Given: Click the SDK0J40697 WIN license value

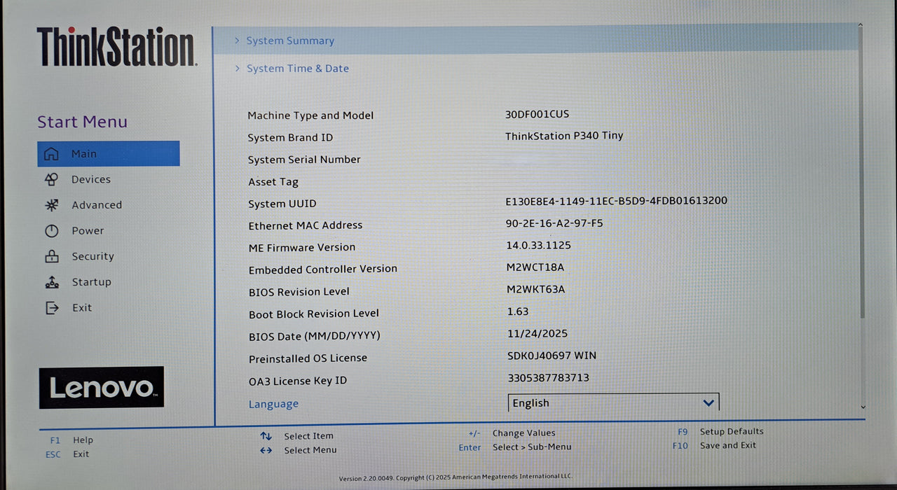Looking at the screenshot, I should point(552,356).
